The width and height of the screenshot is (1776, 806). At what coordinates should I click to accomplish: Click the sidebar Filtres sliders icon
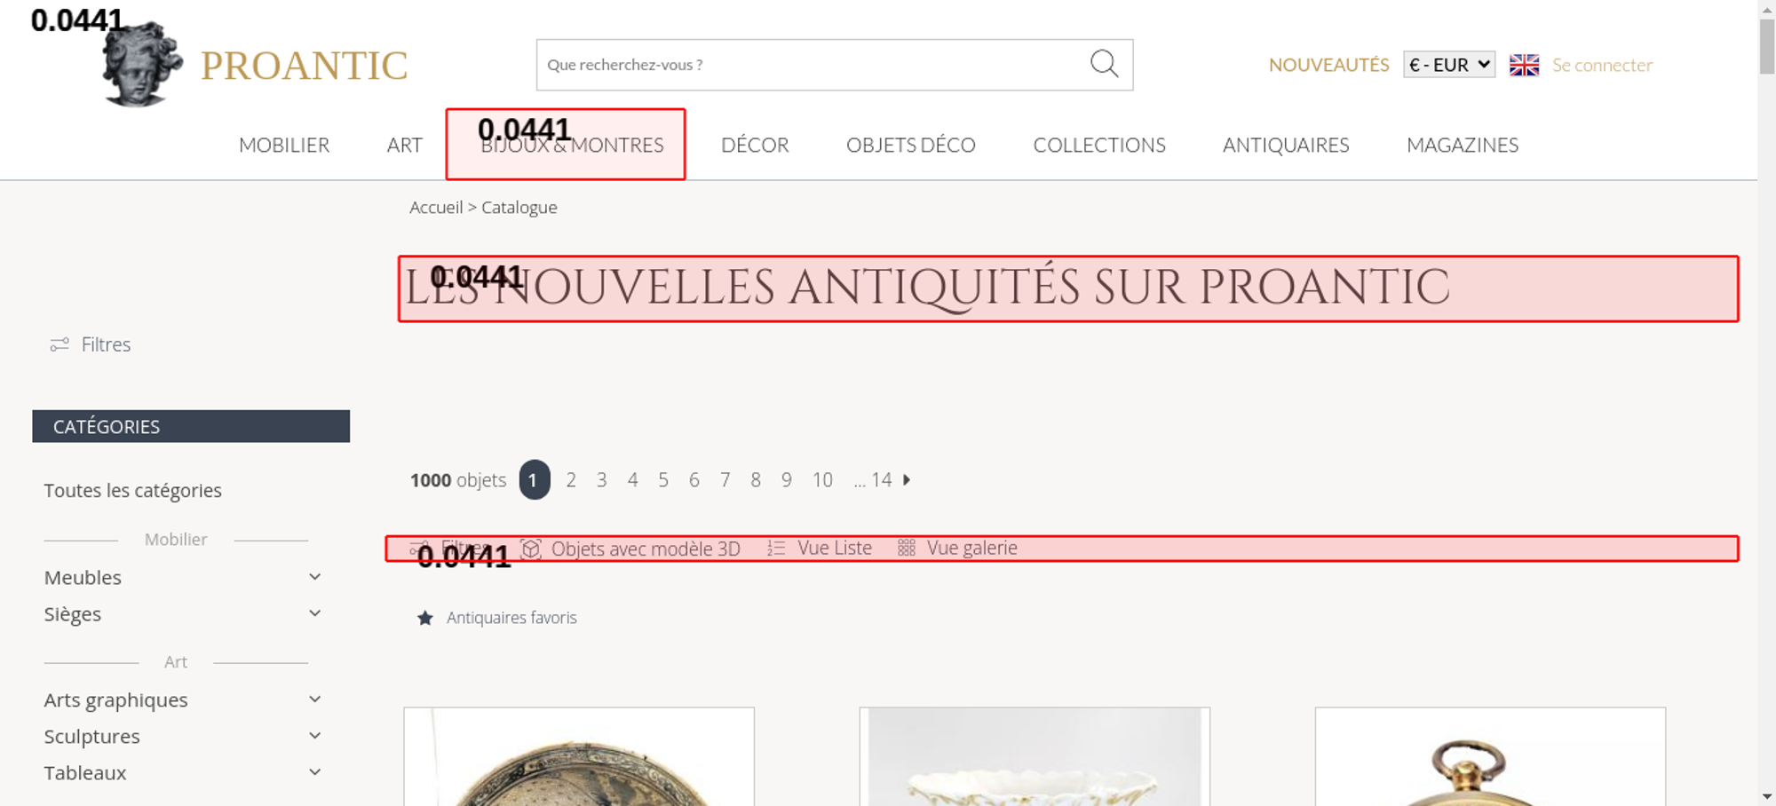coord(59,344)
